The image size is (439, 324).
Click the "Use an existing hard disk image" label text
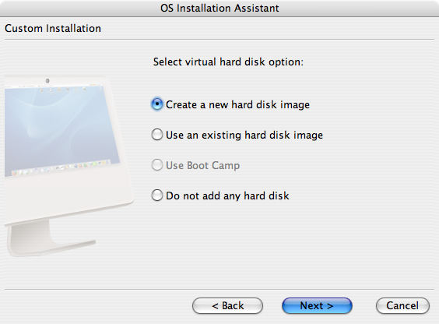pyautogui.click(x=244, y=135)
